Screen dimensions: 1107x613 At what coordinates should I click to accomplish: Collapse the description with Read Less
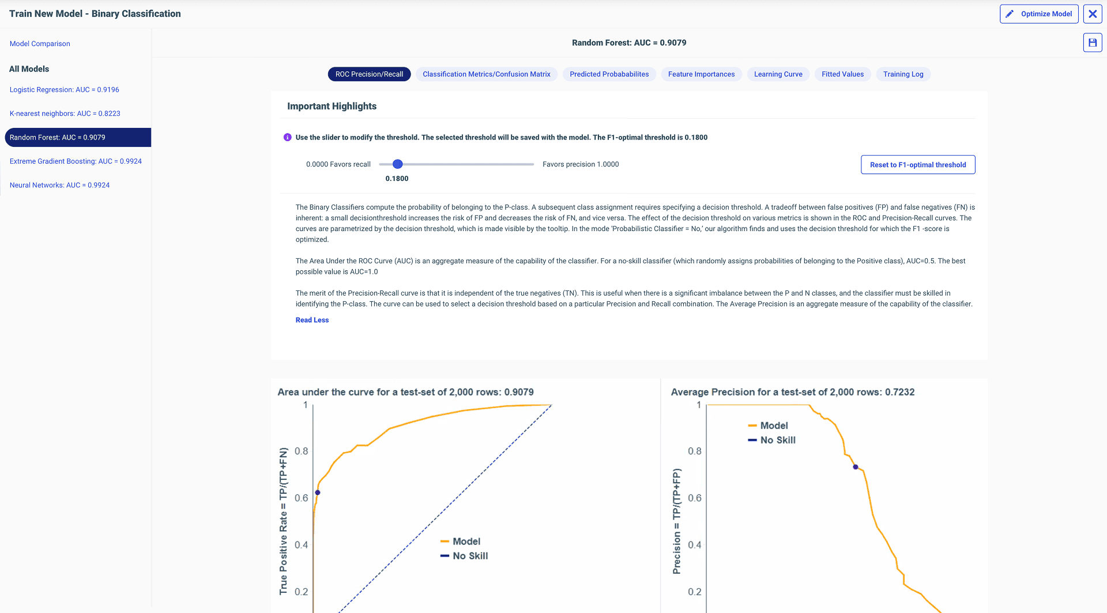[312, 320]
